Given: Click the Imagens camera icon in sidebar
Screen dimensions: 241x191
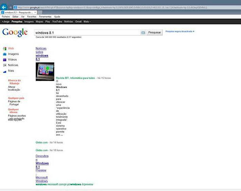Looking at the screenshot, I should 5,54.
